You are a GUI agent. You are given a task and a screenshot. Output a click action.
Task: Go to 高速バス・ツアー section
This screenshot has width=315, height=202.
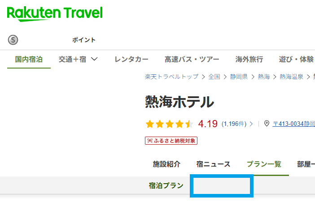coord(192,59)
